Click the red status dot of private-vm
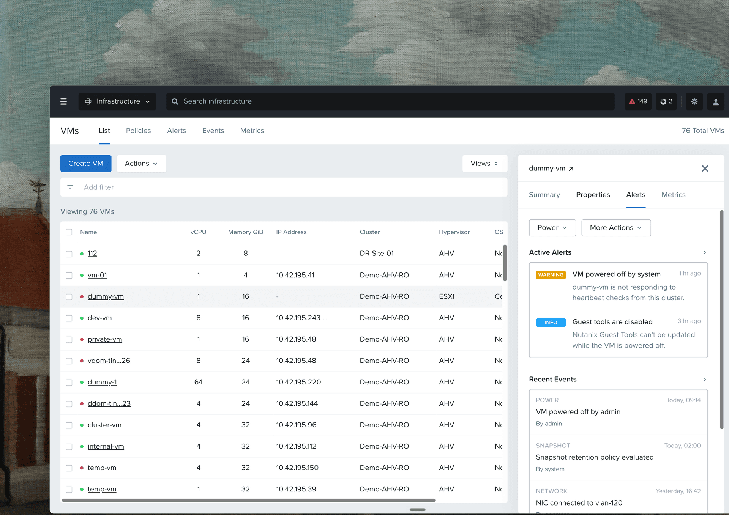This screenshot has height=515, width=729. coord(82,339)
